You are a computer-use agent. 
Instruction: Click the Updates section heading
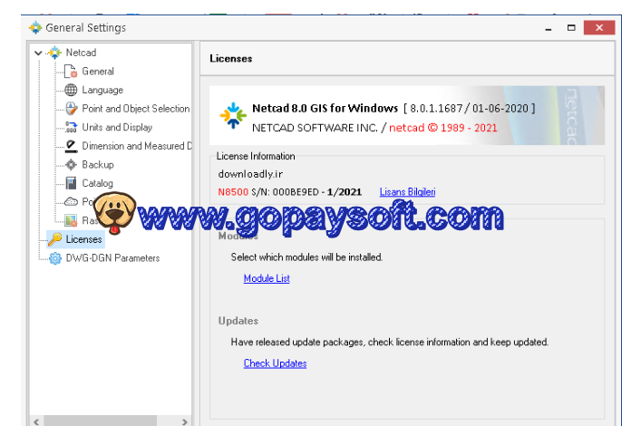coord(238,321)
